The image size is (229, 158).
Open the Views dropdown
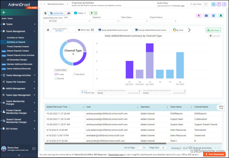point(80,13)
